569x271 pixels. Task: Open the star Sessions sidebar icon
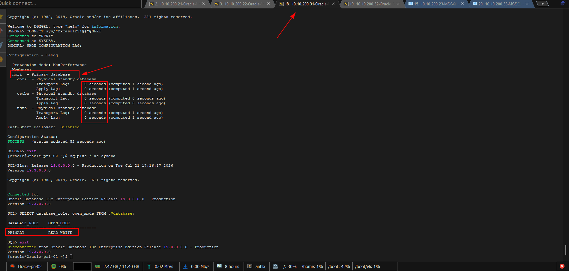[x=1, y=16]
